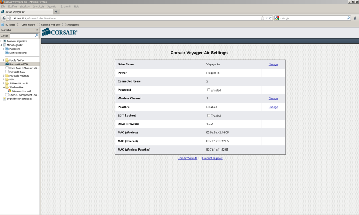Expand the Barra dei segnalibri folder

click(1, 41)
